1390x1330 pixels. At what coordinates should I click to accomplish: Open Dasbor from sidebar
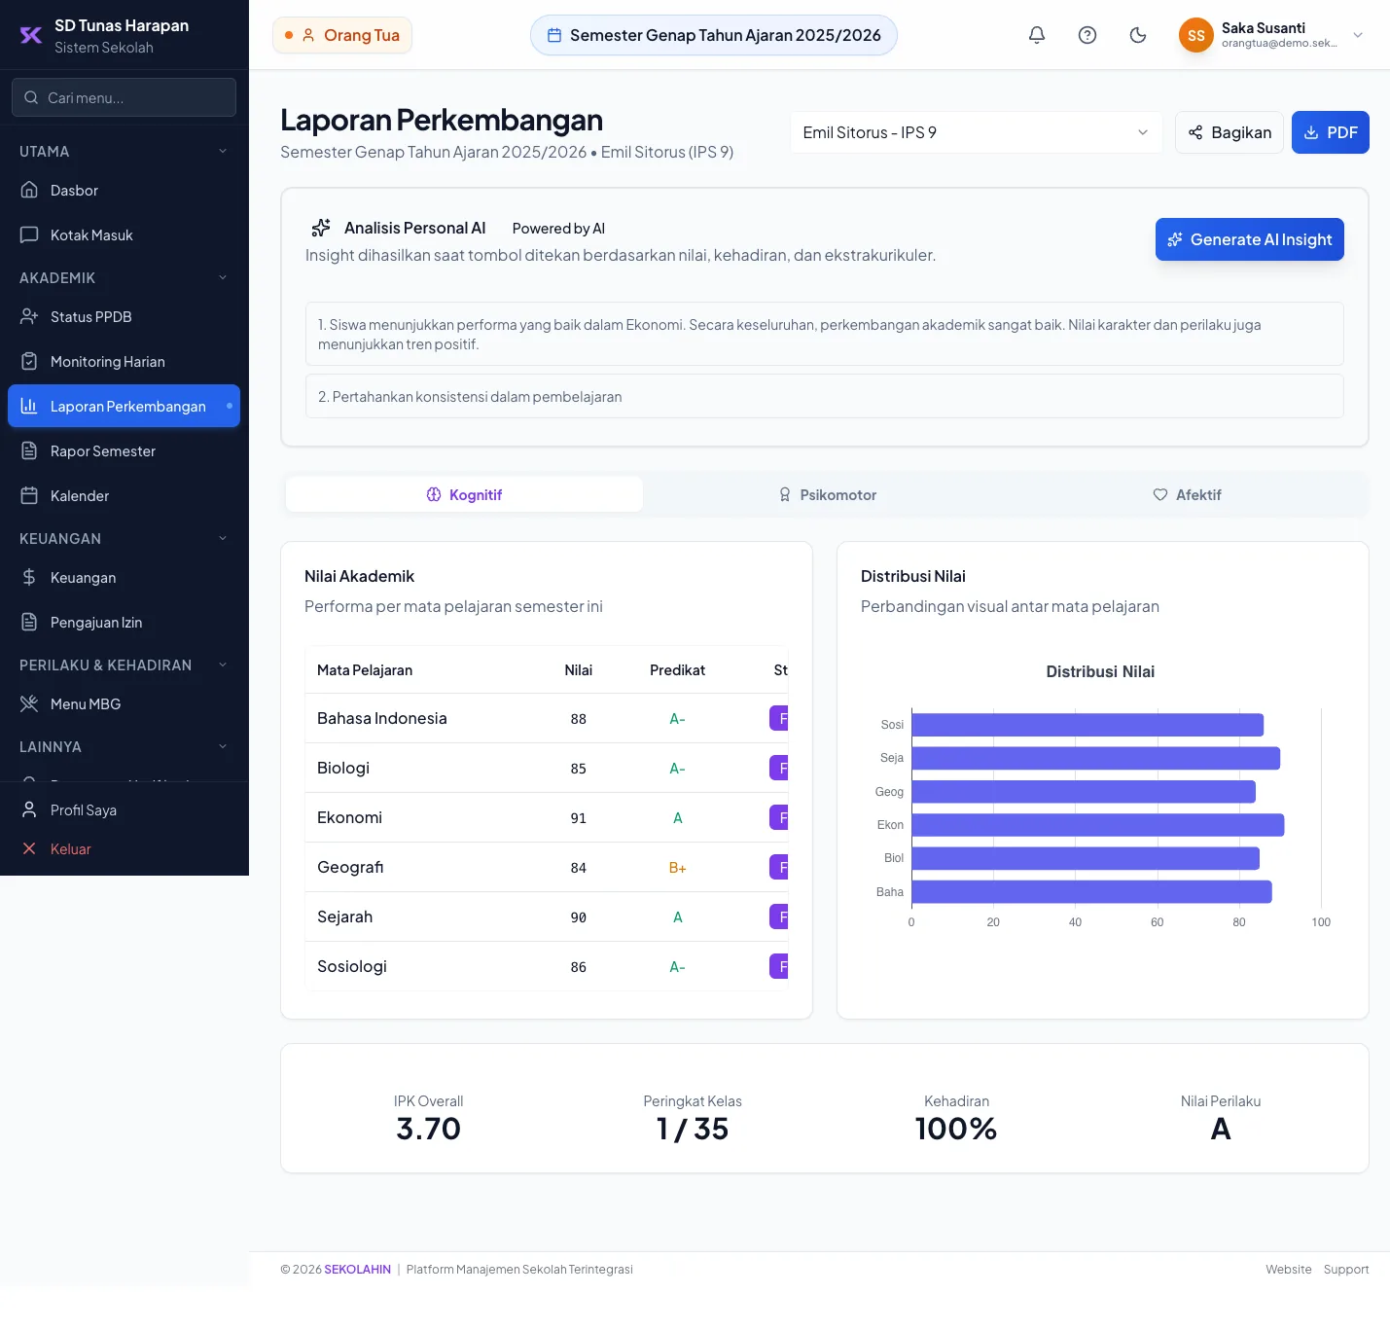pyautogui.click(x=124, y=191)
